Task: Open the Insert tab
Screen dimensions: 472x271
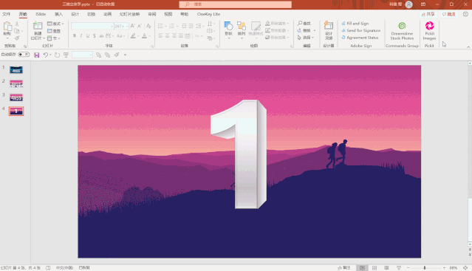Action: 58,14
